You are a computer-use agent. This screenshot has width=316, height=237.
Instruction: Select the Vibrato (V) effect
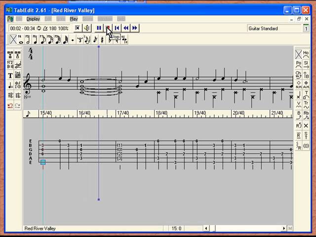pos(298,105)
